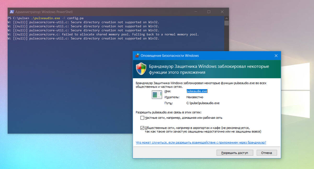Click 'Оповещение Безопасности Windows' dialog title
This screenshot has width=314, height=169.
(170, 56)
